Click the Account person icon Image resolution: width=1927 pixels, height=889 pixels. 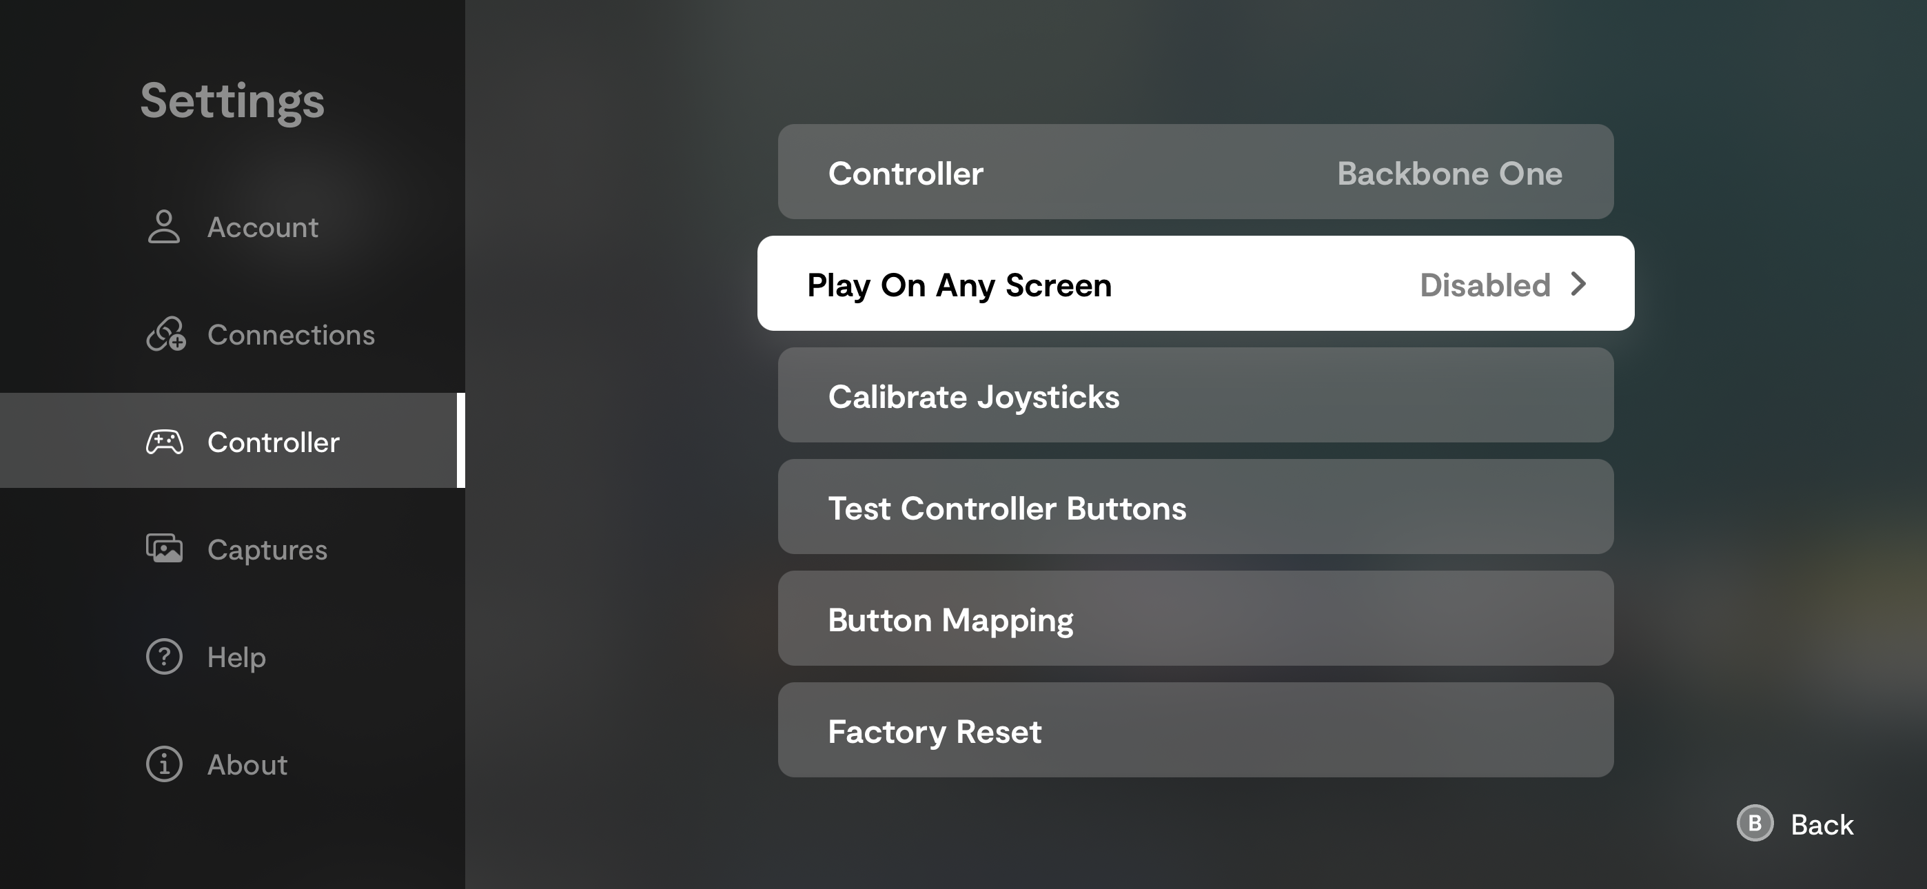coord(164,227)
